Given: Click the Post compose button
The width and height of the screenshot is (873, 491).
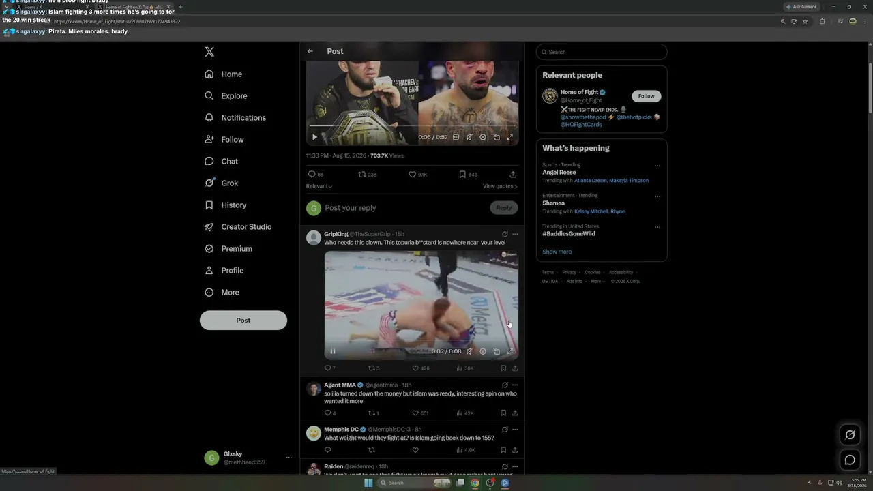Looking at the screenshot, I should click(243, 321).
